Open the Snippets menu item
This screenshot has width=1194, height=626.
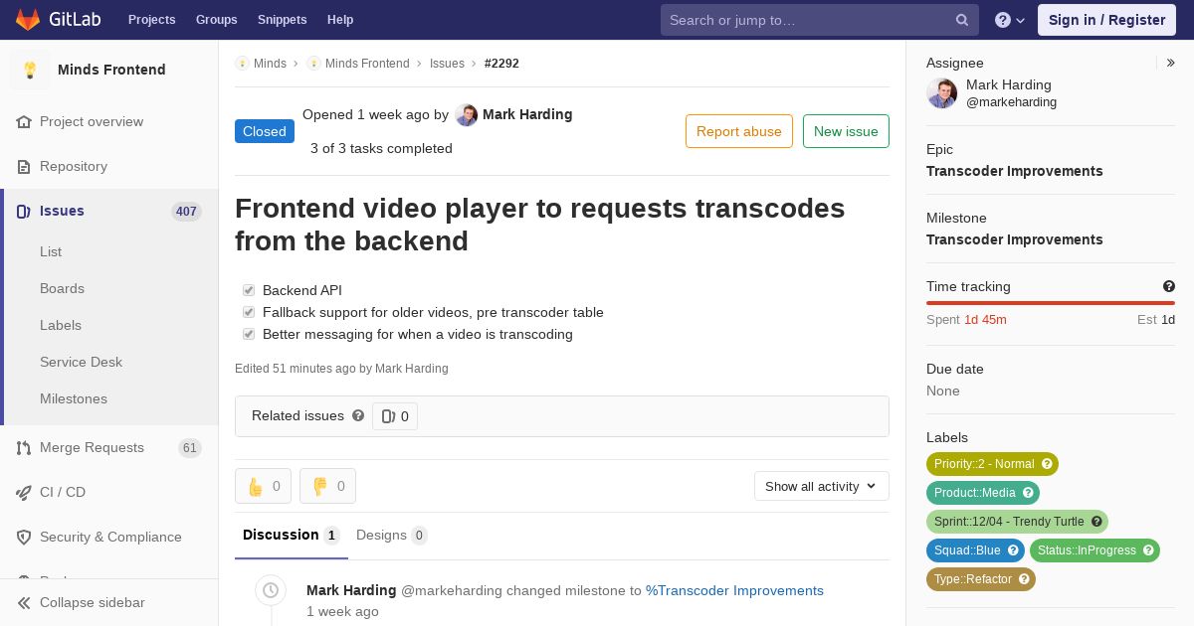pos(282,20)
